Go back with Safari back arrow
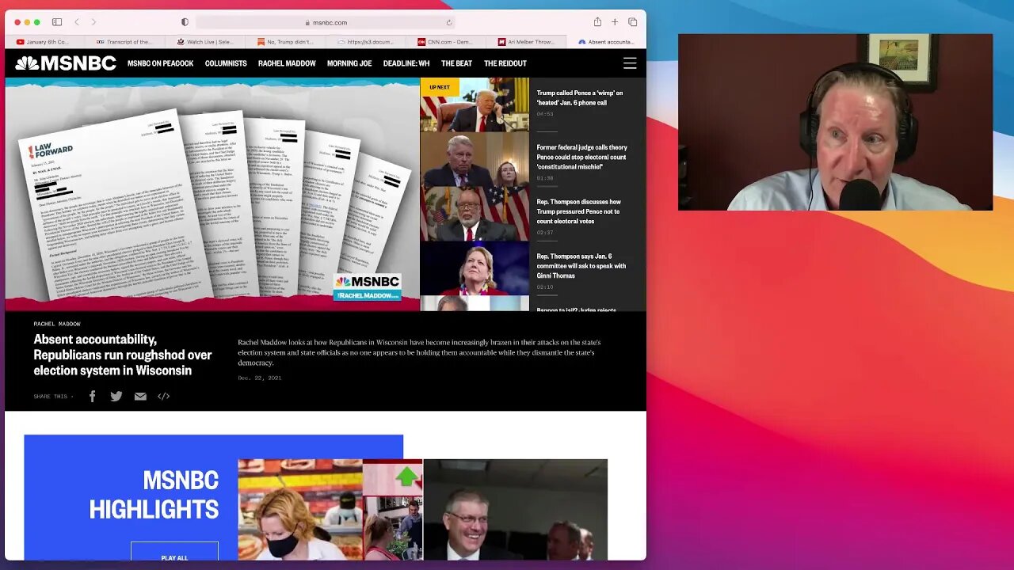Screen dimensions: 1014x570 pos(77,22)
